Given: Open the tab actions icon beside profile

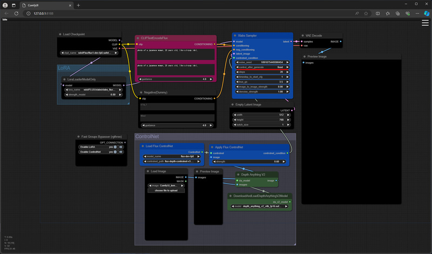Looking at the screenshot, I should pos(13,5).
